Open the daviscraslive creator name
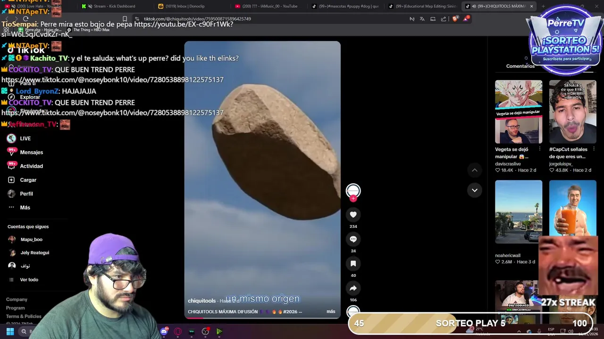Viewport: 604px width, 339px height. [508, 164]
